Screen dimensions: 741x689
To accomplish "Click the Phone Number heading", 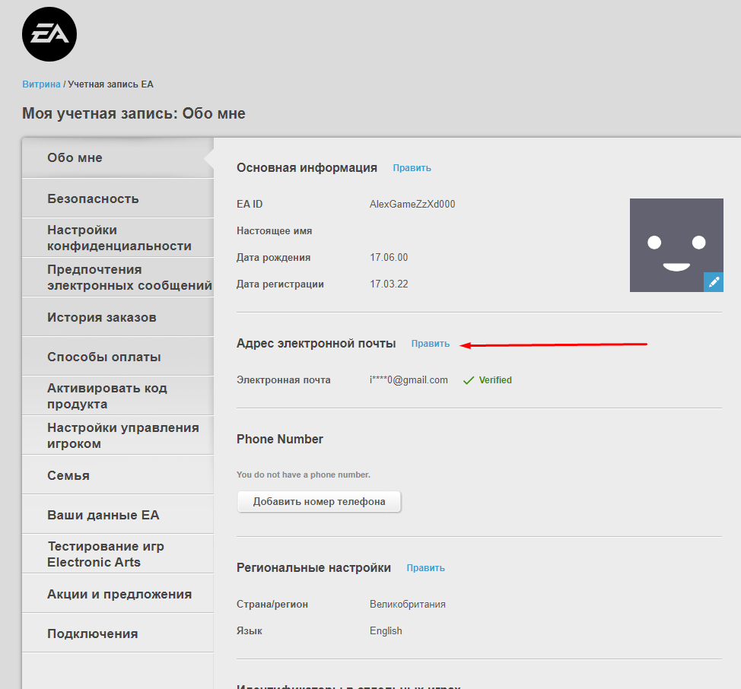I will pos(280,440).
